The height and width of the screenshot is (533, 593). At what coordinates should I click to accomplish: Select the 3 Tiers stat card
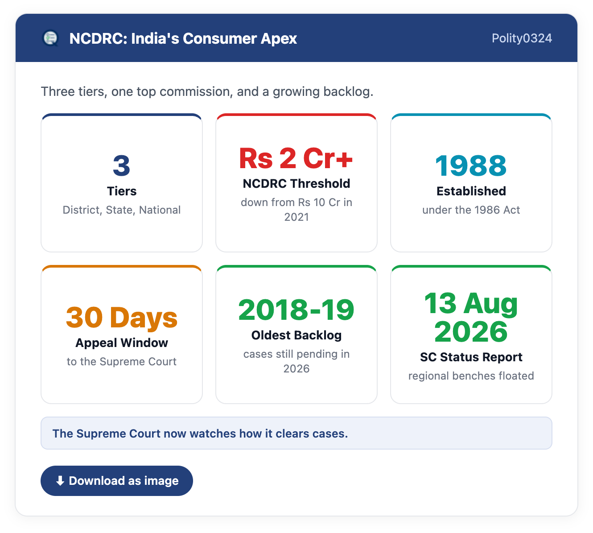point(122,183)
